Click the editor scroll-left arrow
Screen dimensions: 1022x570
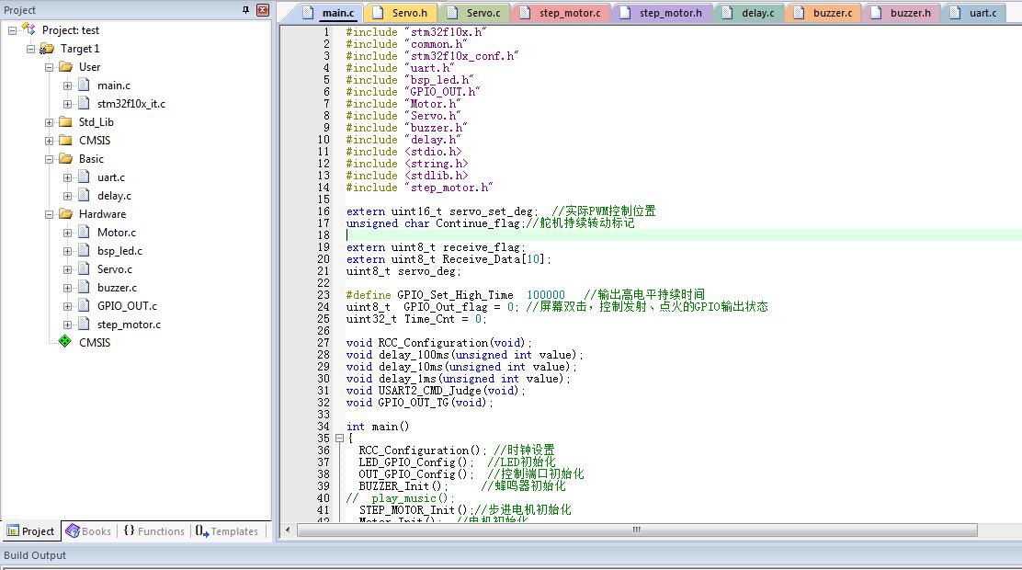[288, 530]
